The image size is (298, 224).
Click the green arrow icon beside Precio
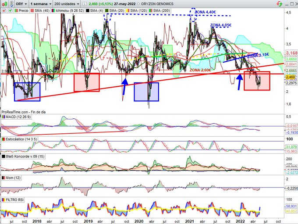tap(10, 11)
